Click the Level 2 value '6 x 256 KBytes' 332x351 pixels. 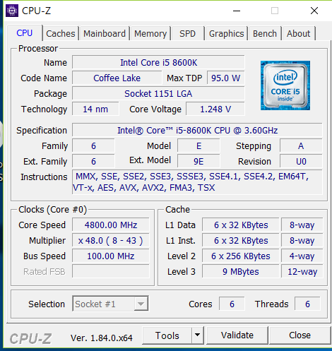click(241, 256)
